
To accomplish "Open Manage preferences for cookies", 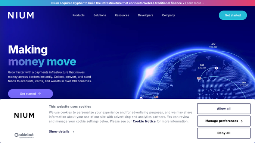I will [x=224, y=121].
